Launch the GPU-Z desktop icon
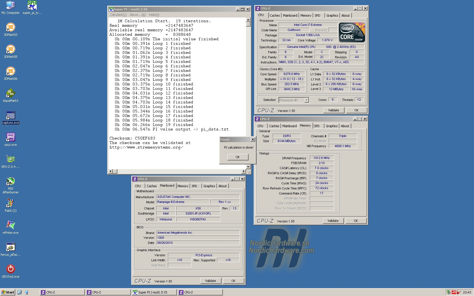This screenshot has width=474, height=296. tap(10, 160)
